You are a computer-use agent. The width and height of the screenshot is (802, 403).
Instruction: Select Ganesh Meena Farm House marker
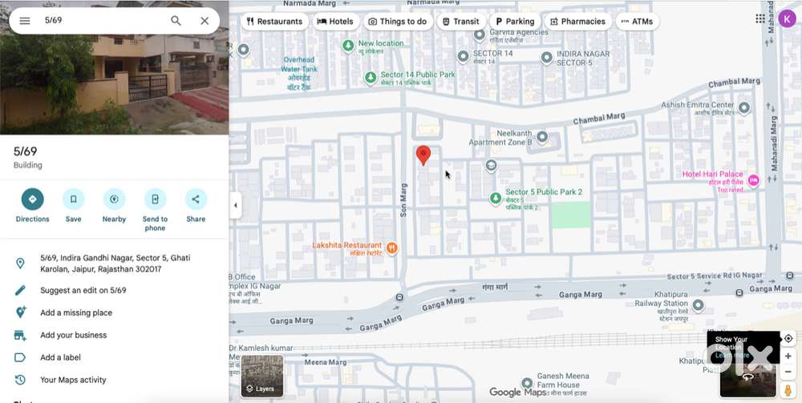click(527, 384)
